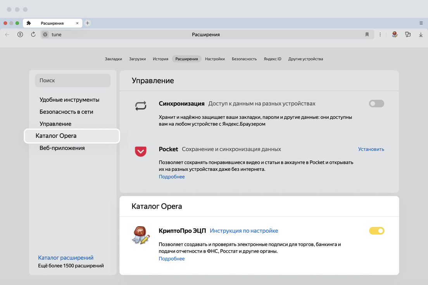The height and width of the screenshot is (285, 428).
Task: Click text Ещё более 1500 расширений
Action: [x=71, y=266]
